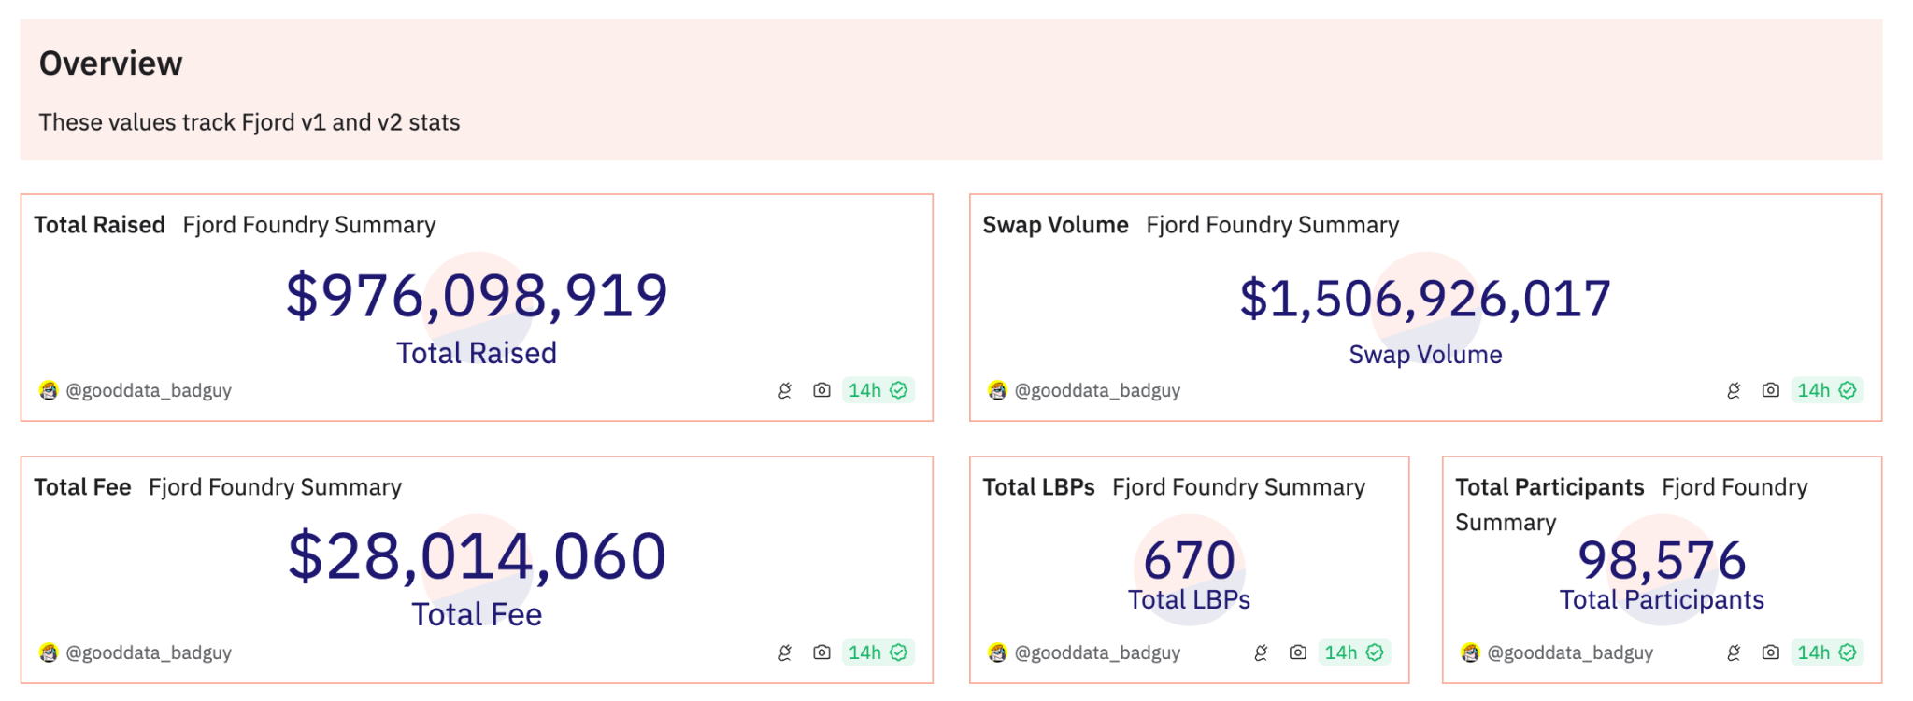Click author avatar on the Total Raised card
Viewport: 1913px width, 701px height.
pyautogui.click(x=49, y=390)
